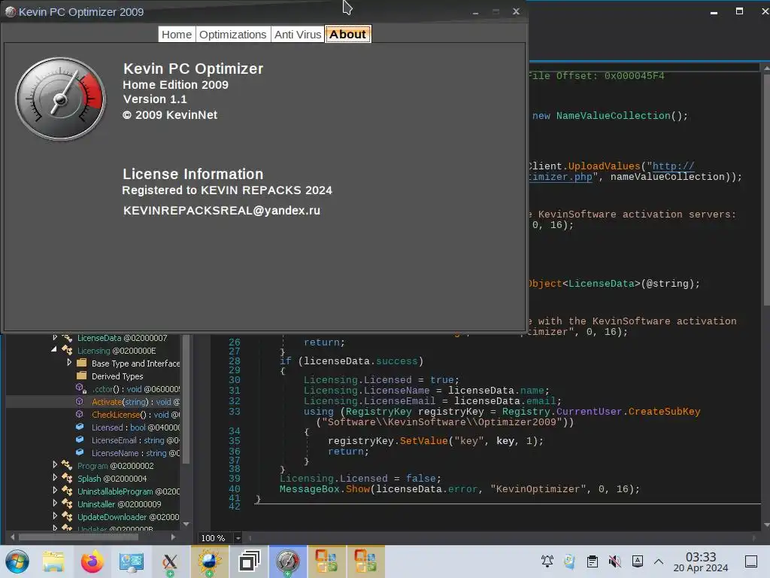Expand the Program @02000002 node

pyautogui.click(x=55, y=464)
